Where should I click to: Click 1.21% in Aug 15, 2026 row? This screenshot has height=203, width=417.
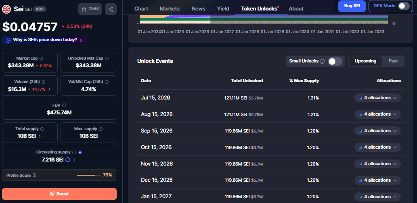click(x=313, y=114)
